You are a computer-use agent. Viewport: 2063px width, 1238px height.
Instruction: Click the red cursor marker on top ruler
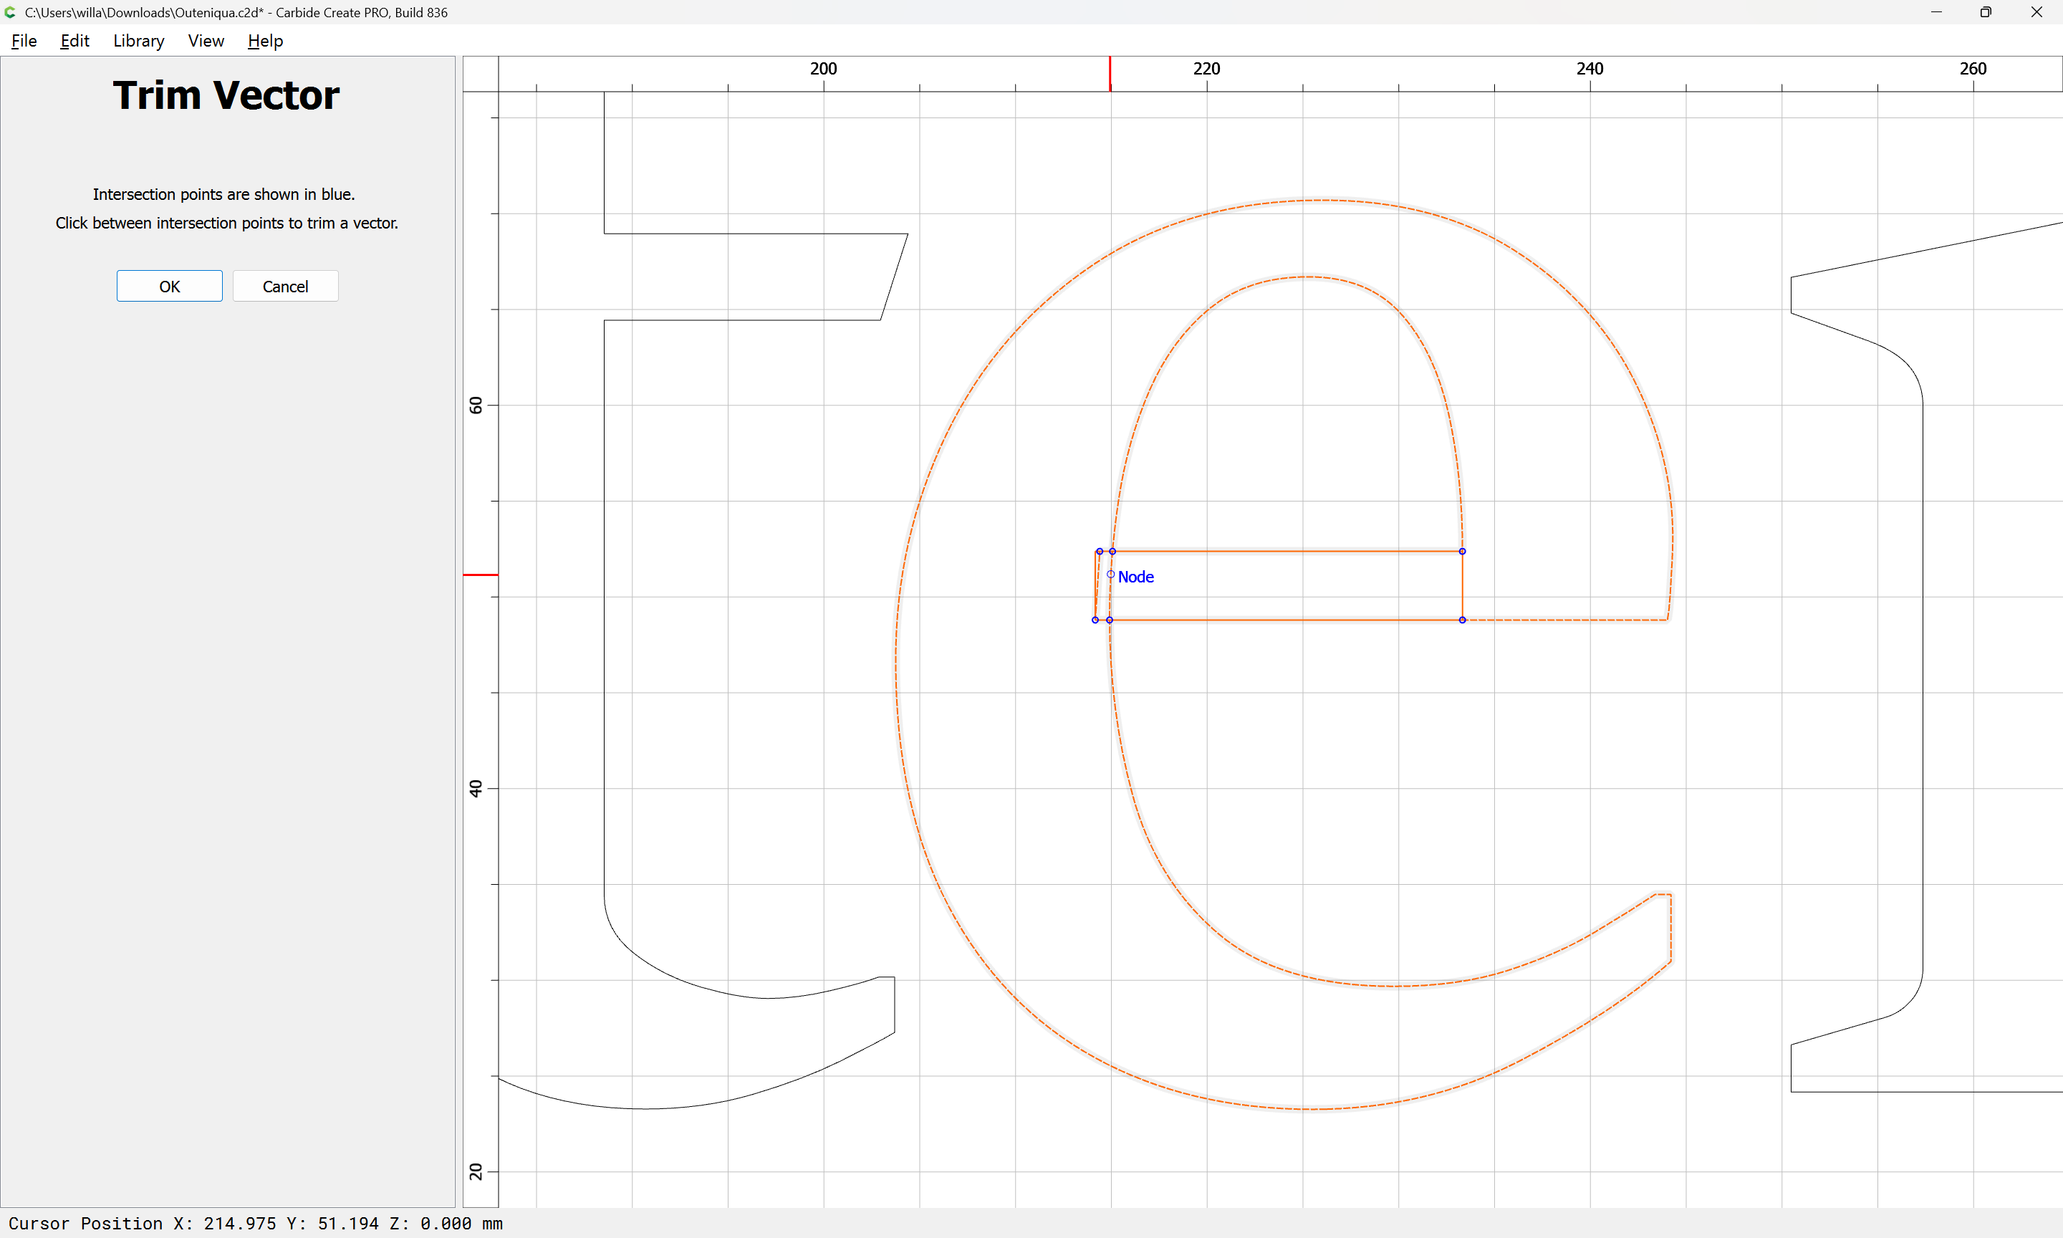tap(1109, 73)
